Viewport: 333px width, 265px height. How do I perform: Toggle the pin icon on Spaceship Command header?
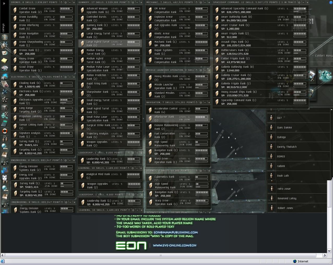click(x=295, y=2)
